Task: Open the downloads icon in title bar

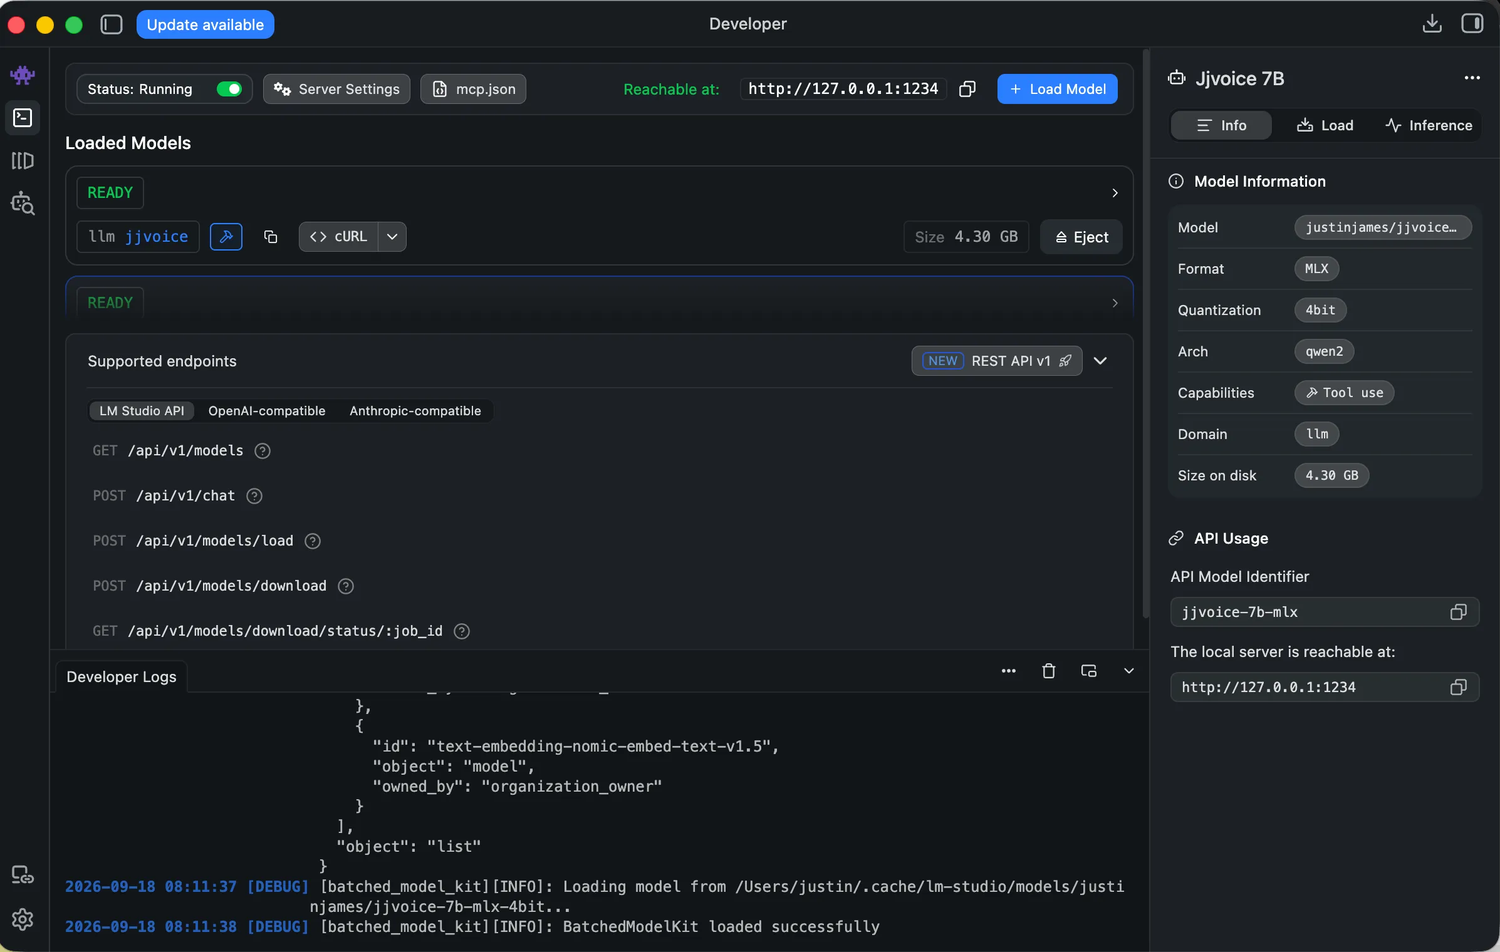Action: click(1432, 24)
